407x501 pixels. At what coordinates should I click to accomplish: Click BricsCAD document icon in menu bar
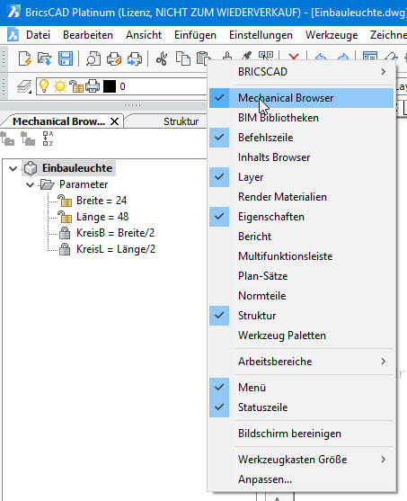(x=13, y=34)
